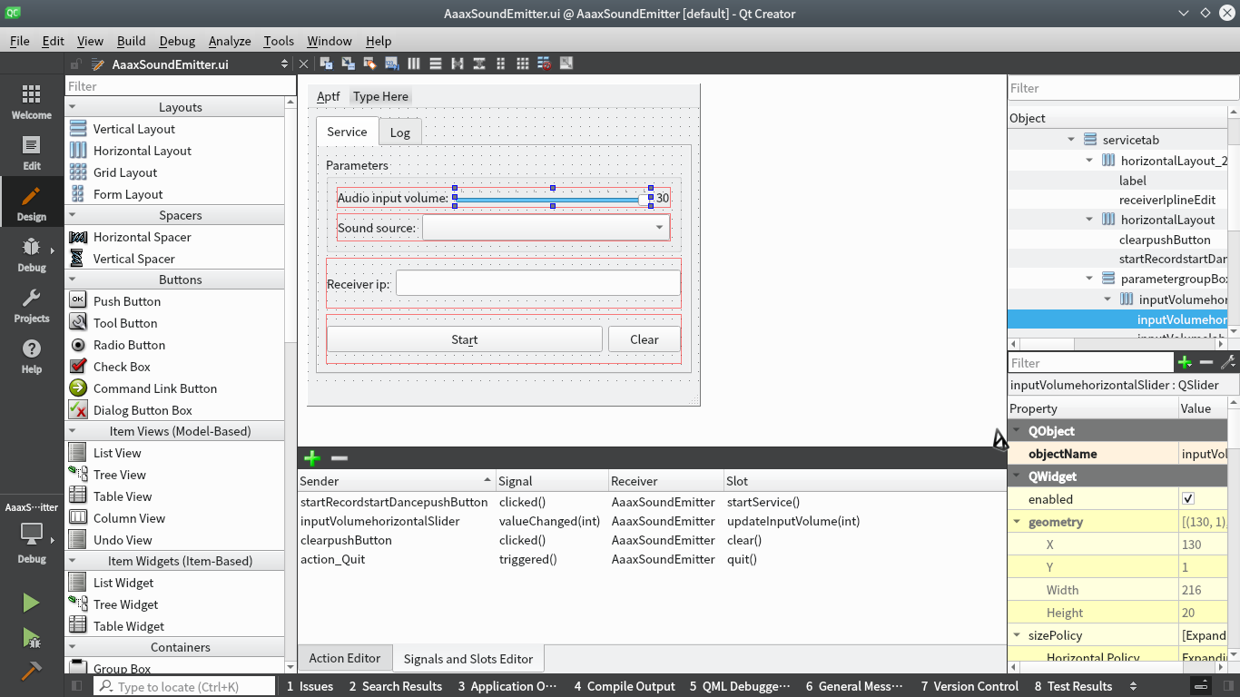Image resolution: width=1240 pixels, height=697 pixels.
Task: Add dynamic property with green plus
Action: 1185,362
